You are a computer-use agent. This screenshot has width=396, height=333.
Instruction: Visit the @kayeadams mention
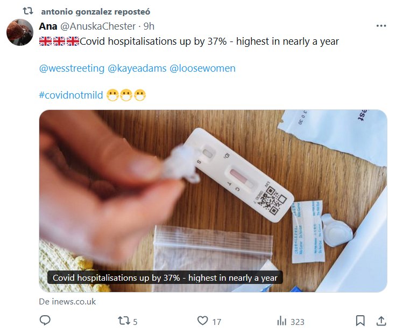(x=137, y=68)
